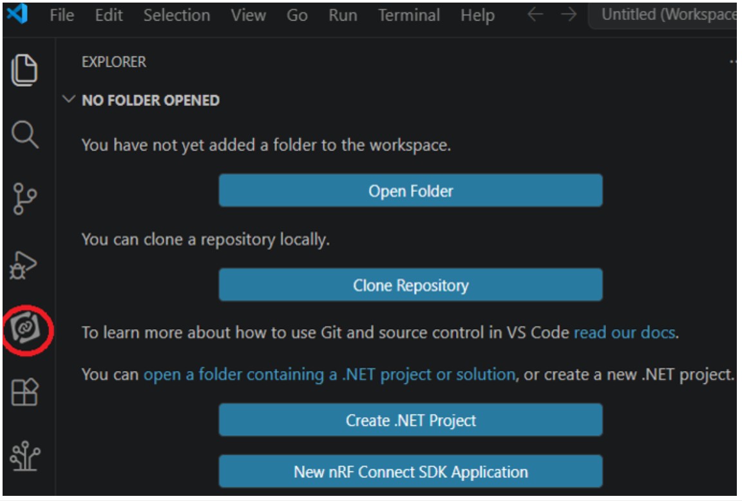Image resolution: width=742 pixels, height=501 pixels.
Task: Open the Terminal menu
Action: click(x=409, y=15)
